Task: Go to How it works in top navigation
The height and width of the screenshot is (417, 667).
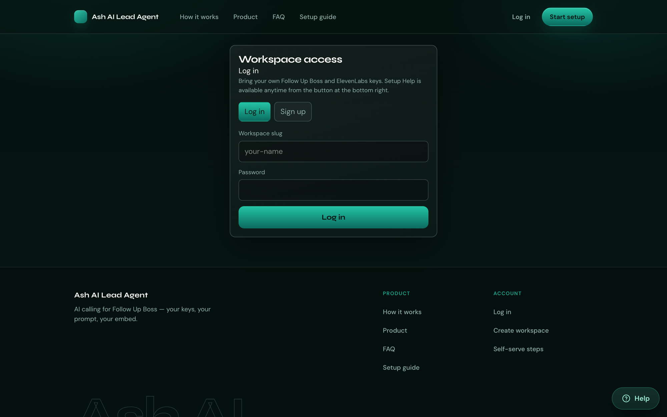Action: [x=199, y=17]
